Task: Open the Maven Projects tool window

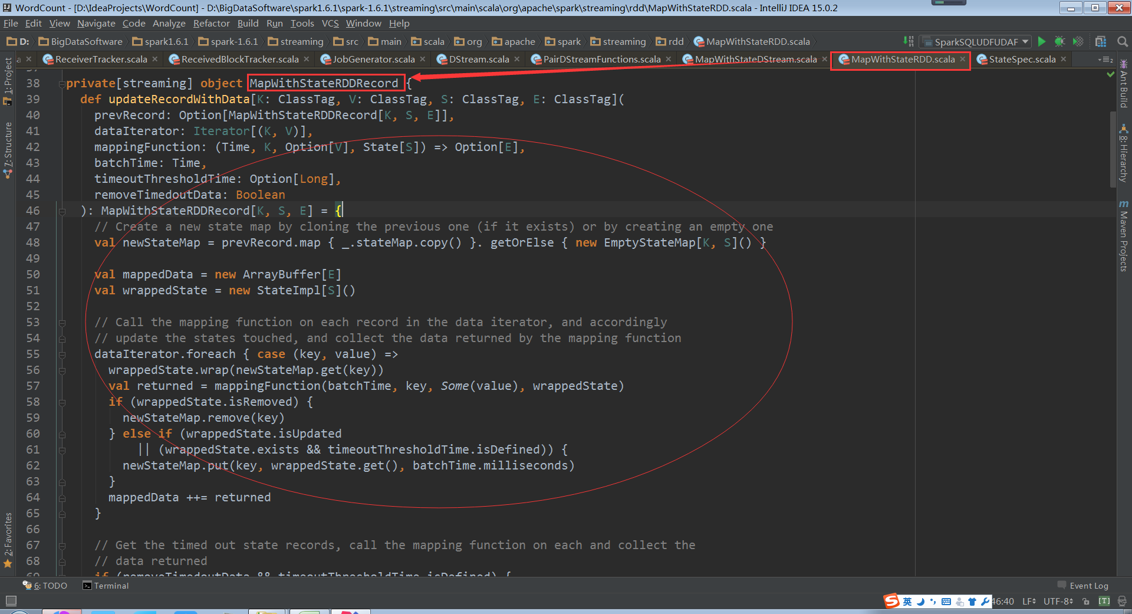Action: (x=1124, y=236)
